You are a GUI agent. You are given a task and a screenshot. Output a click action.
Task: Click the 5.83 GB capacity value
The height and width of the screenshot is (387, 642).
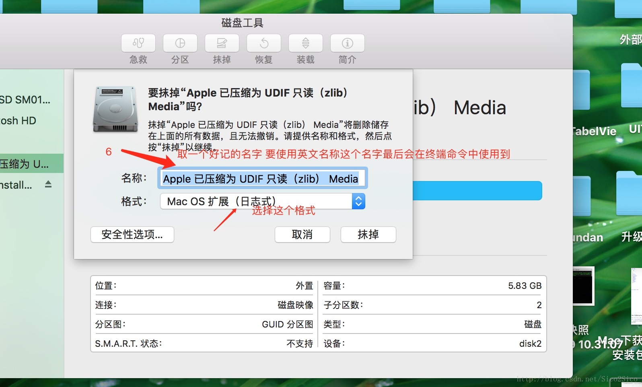(x=525, y=286)
